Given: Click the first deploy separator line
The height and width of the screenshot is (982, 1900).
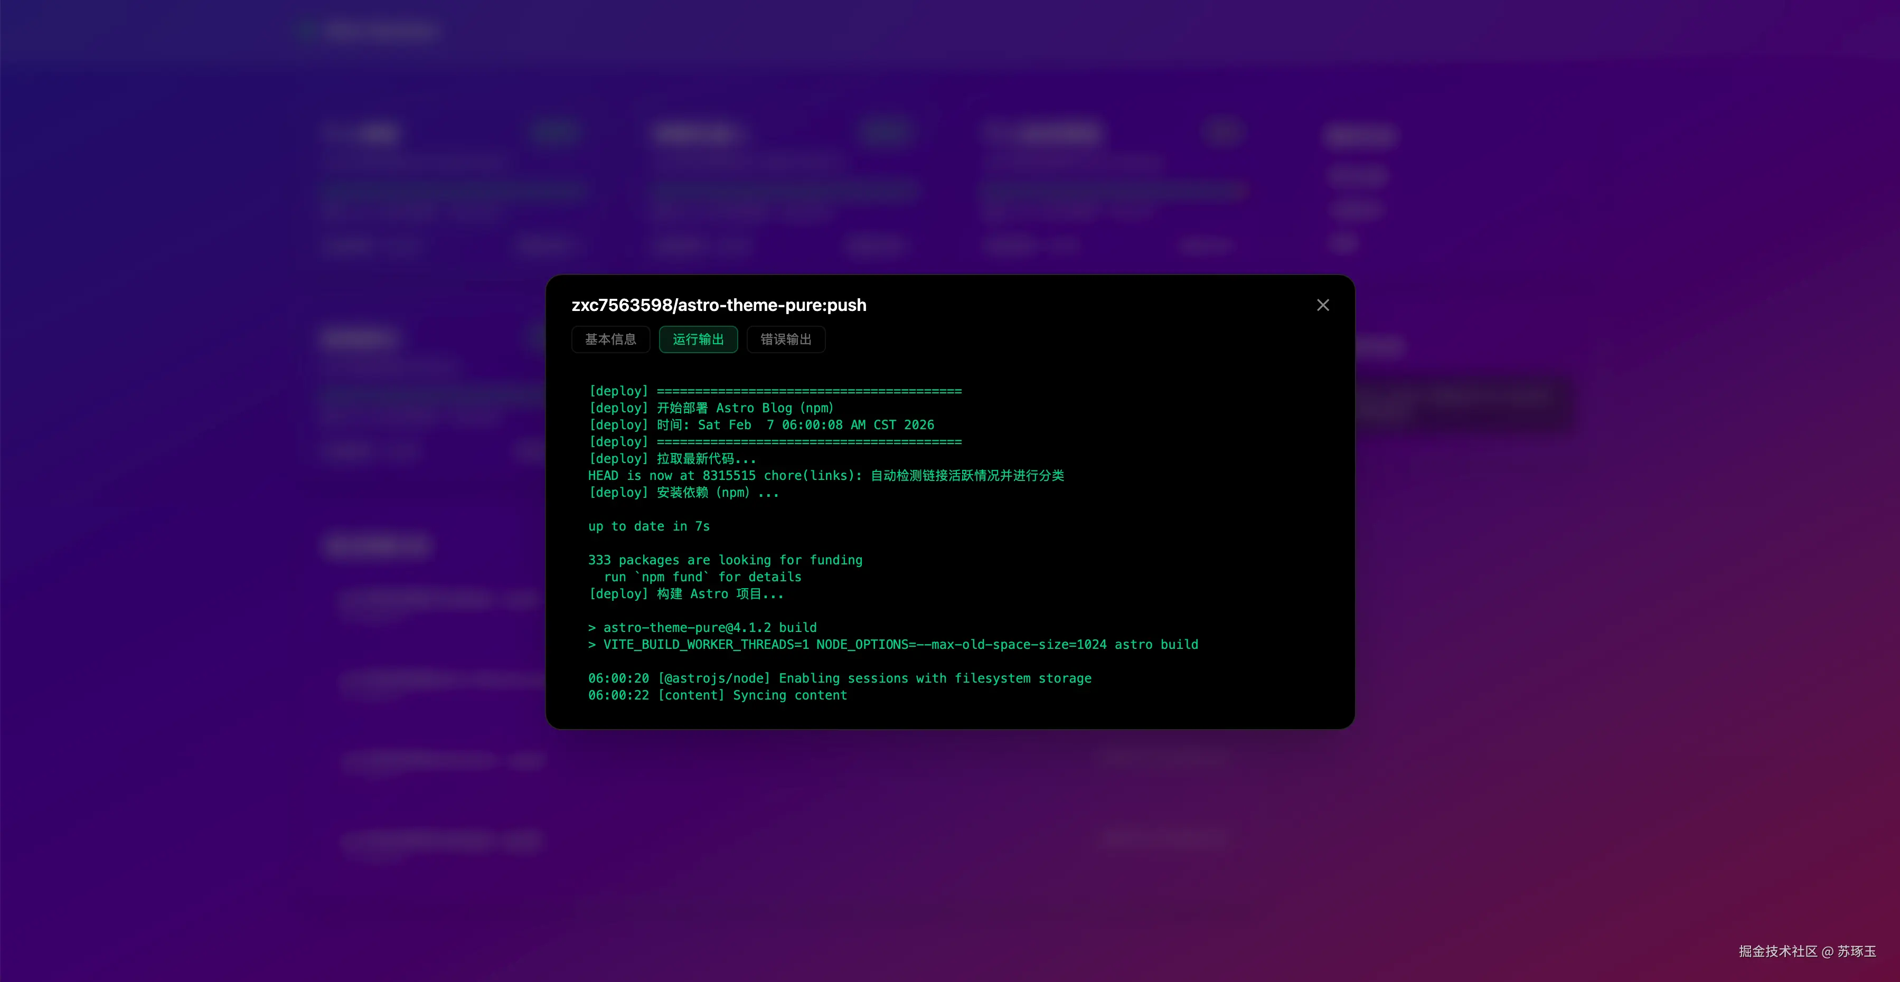Looking at the screenshot, I should pos(775,391).
